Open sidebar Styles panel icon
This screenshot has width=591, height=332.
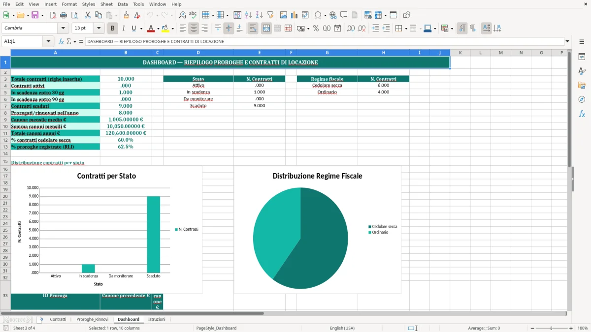582,71
